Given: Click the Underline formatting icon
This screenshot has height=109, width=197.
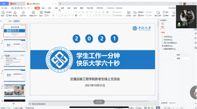Looking at the screenshot, I should (x=59, y=15).
